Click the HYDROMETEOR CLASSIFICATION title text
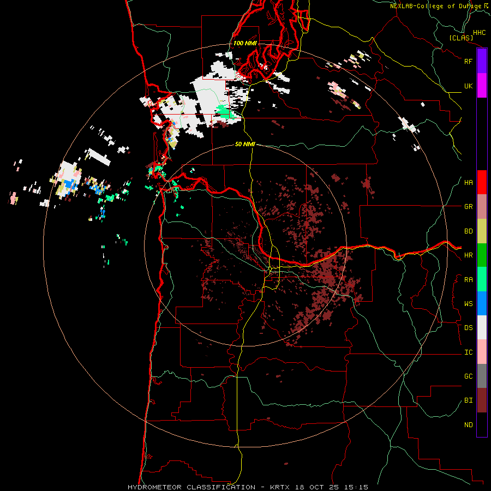Viewport: 491px width, 491px height. (191, 487)
